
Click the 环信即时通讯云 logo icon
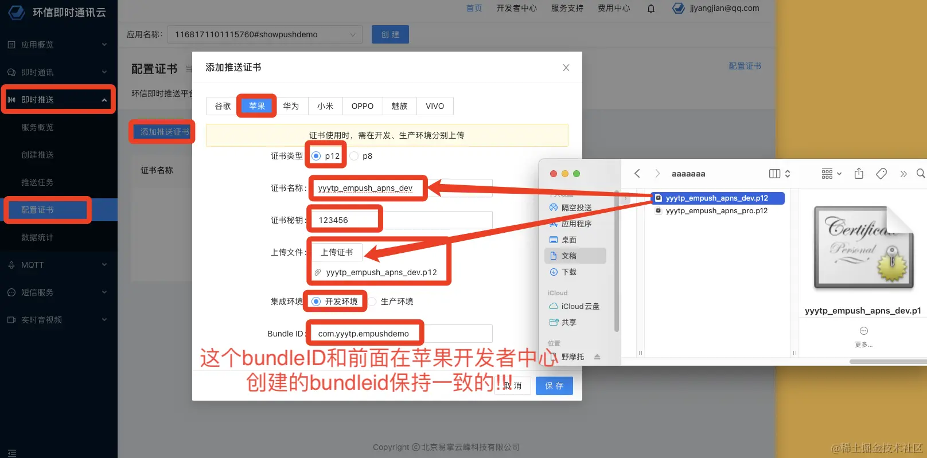pos(17,11)
